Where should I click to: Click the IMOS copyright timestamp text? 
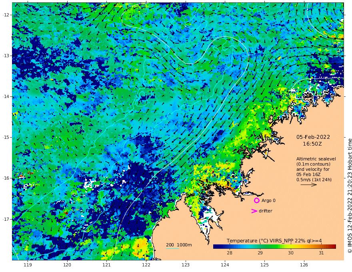(350, 196)
